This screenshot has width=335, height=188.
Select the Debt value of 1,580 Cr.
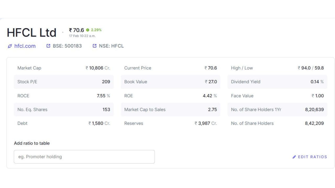pos(99,124)
